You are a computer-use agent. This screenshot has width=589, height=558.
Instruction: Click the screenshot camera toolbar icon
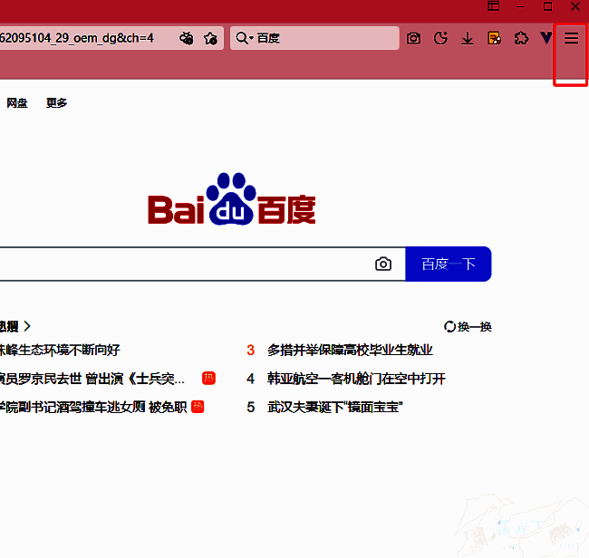click(413, 38)
